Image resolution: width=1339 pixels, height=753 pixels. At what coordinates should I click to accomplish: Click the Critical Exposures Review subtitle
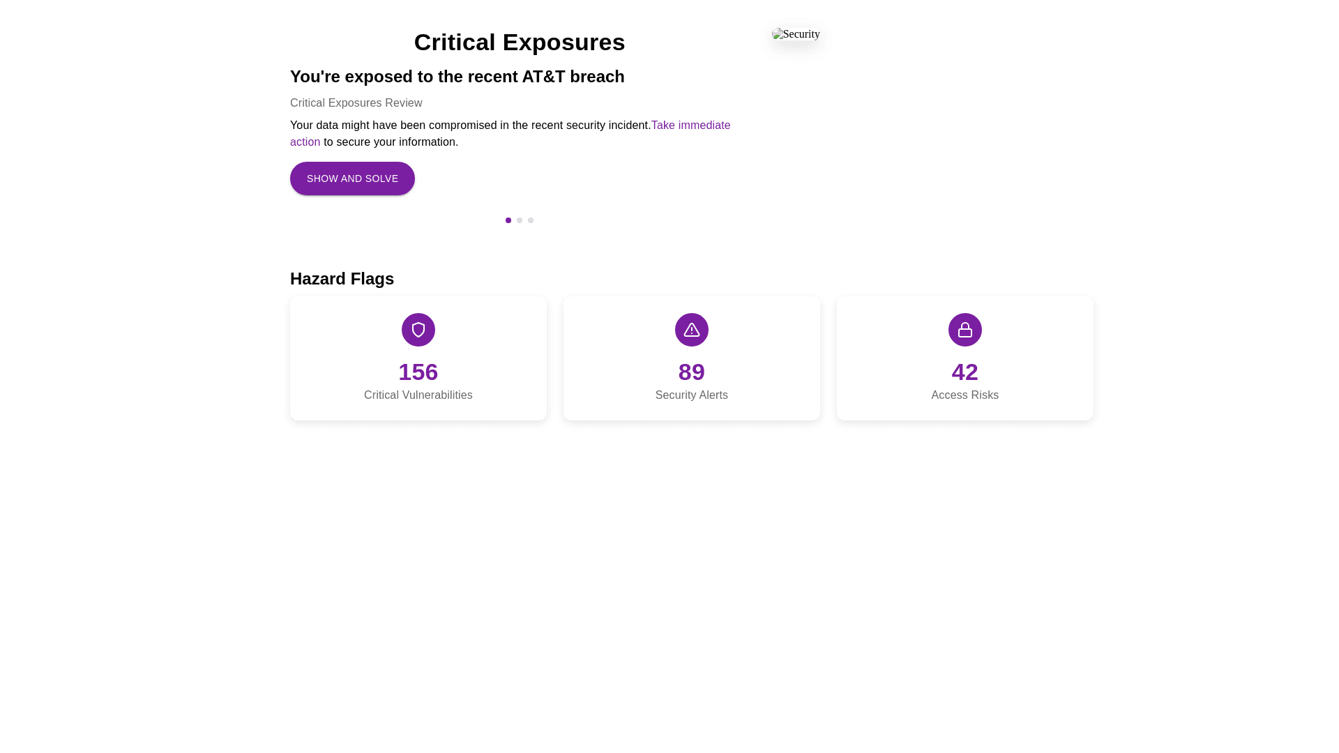click(x=356, y=102)
